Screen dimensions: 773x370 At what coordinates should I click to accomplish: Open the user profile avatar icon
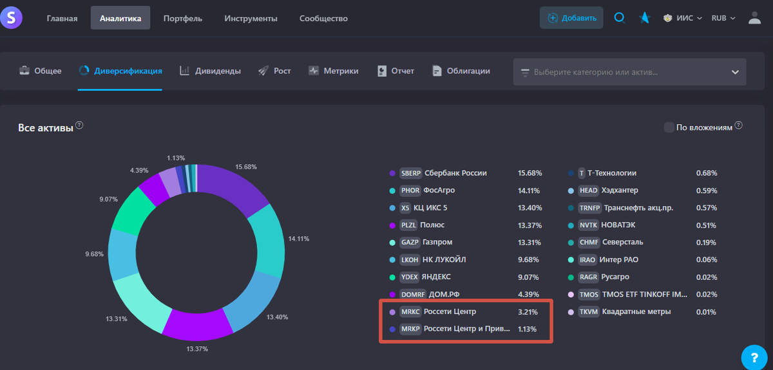754,18
